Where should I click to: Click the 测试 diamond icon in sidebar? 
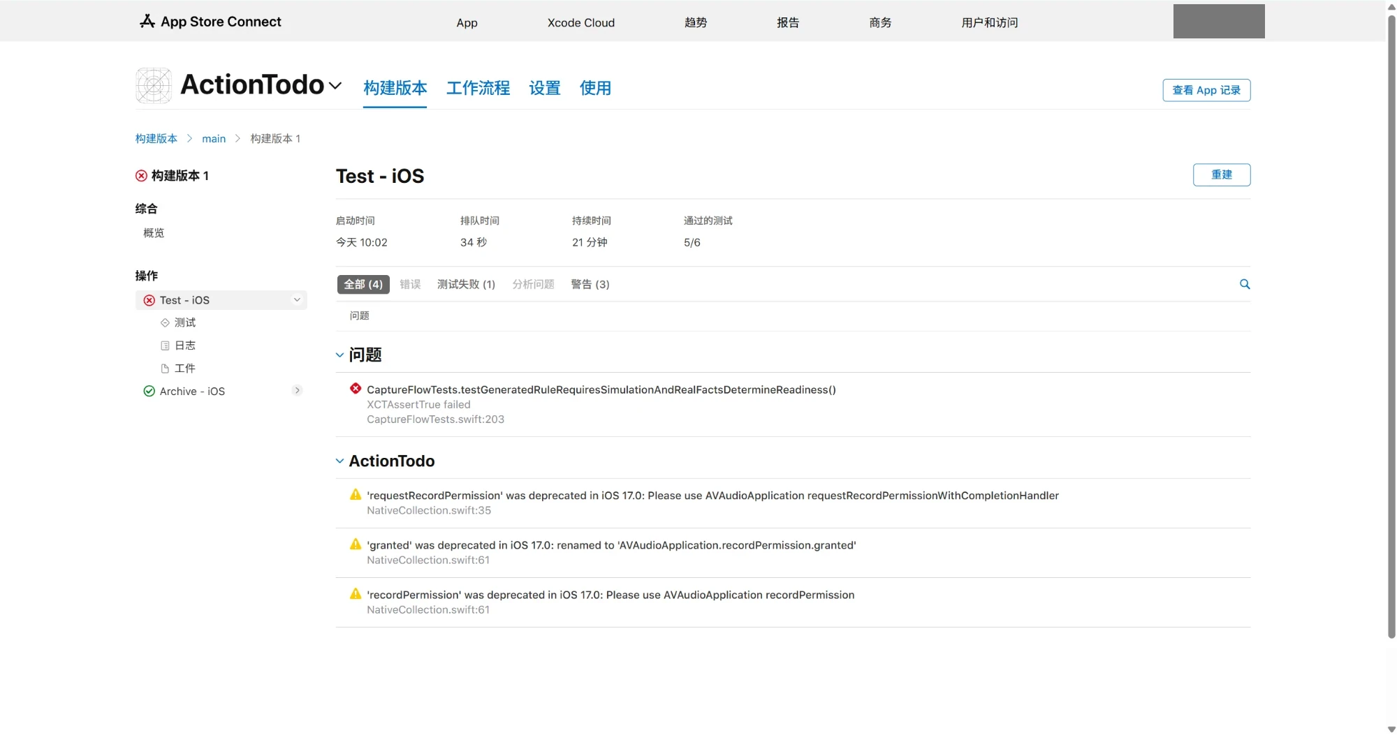coord(165,322)
